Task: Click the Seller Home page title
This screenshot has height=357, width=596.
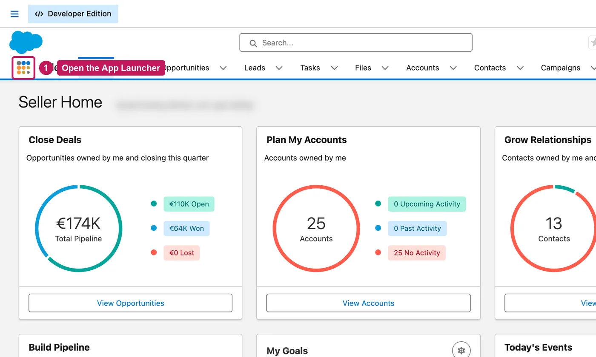Action: (x=60, y=102)
